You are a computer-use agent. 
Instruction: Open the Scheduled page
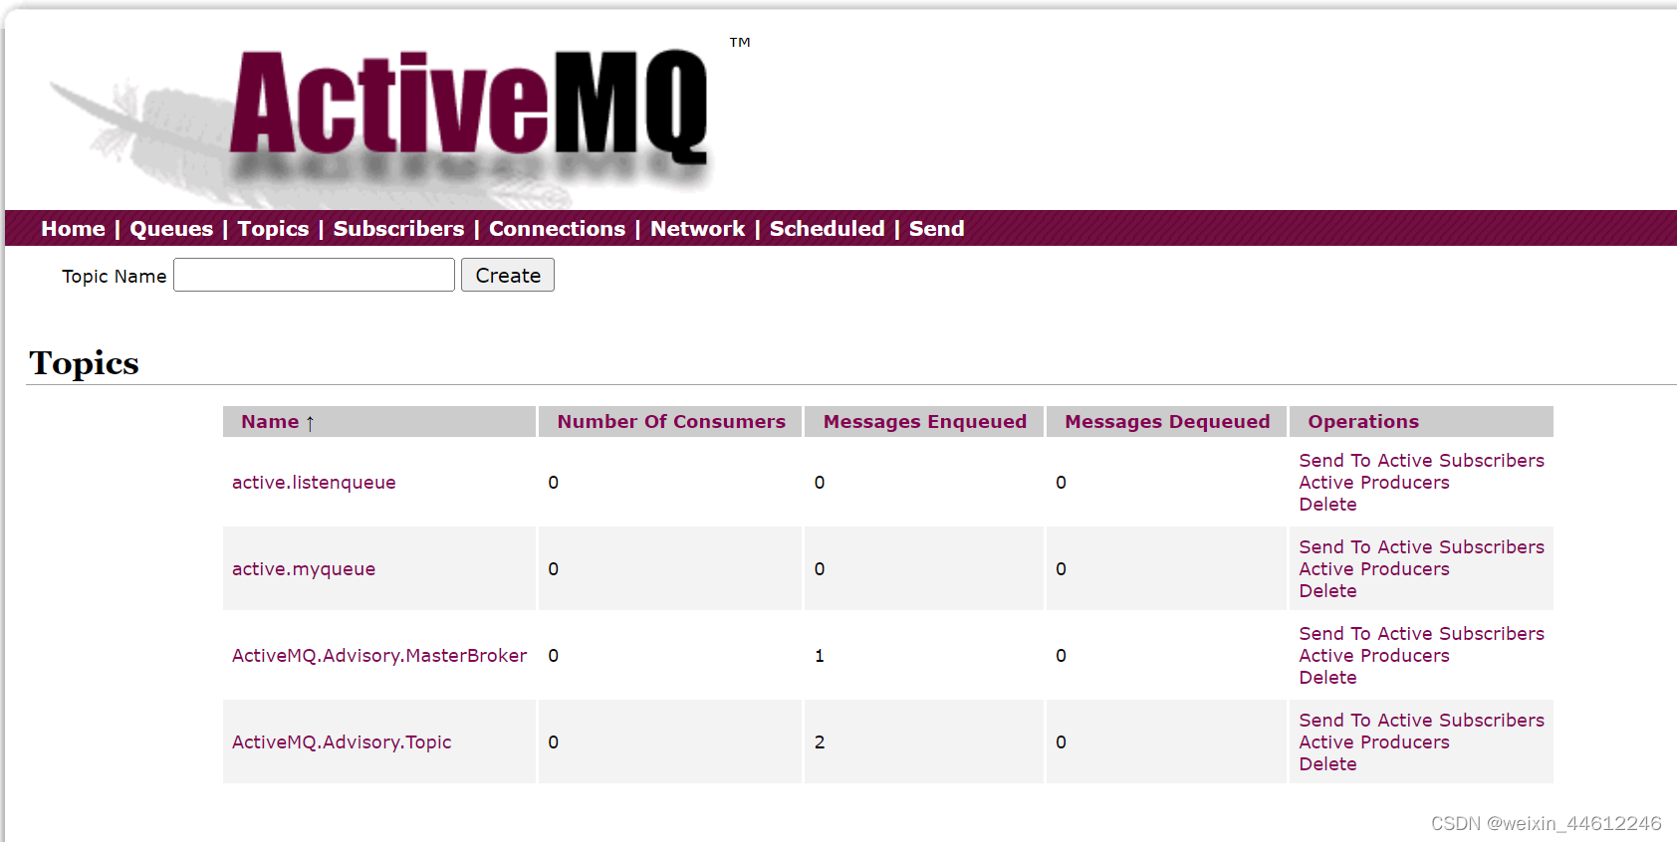coord(827,229)
